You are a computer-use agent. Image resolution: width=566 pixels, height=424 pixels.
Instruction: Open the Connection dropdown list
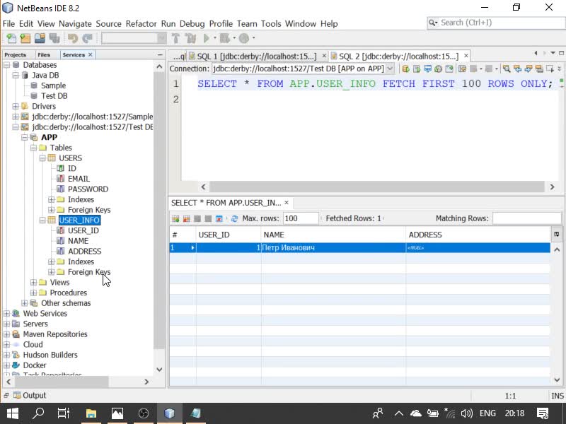[390, 69]
